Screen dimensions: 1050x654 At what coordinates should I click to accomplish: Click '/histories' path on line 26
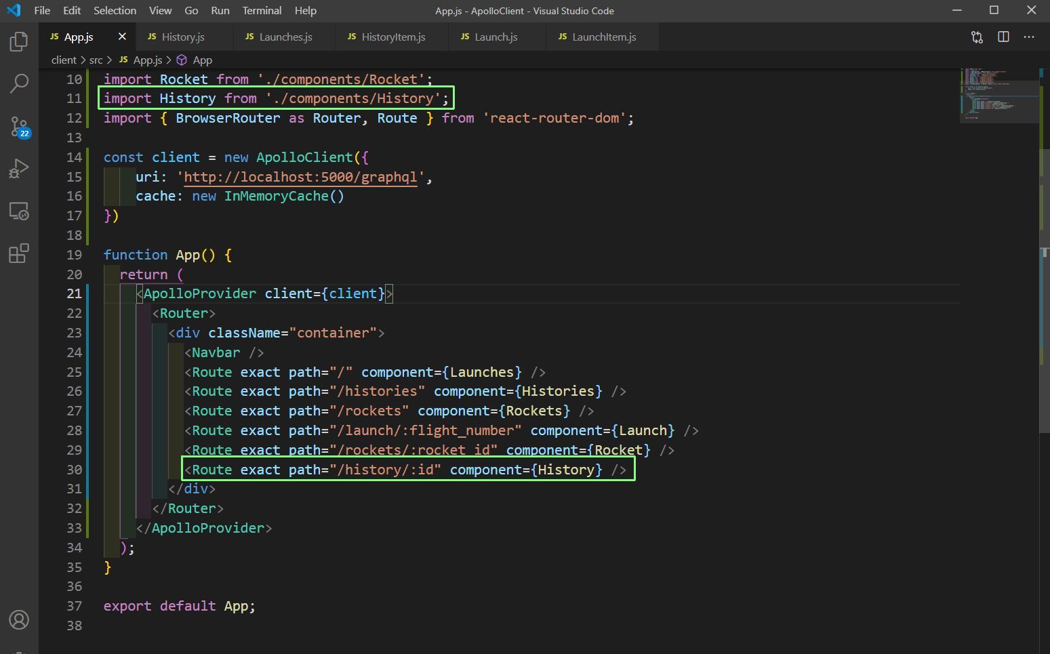point(377,391)
